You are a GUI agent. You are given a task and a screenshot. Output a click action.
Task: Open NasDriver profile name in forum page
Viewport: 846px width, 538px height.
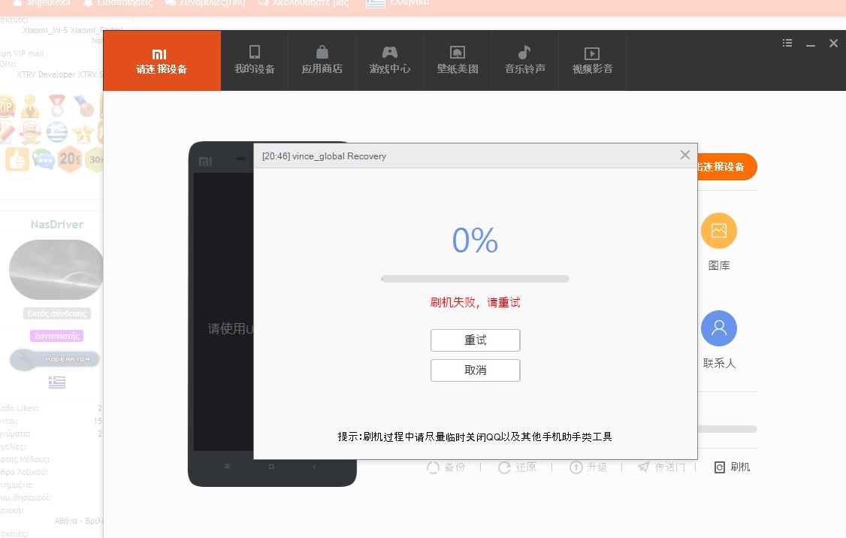(x=56, y=225)
